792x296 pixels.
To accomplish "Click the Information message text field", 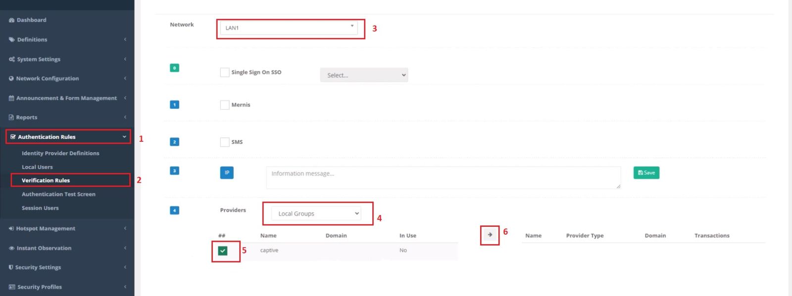I will [x=443, y=177].
